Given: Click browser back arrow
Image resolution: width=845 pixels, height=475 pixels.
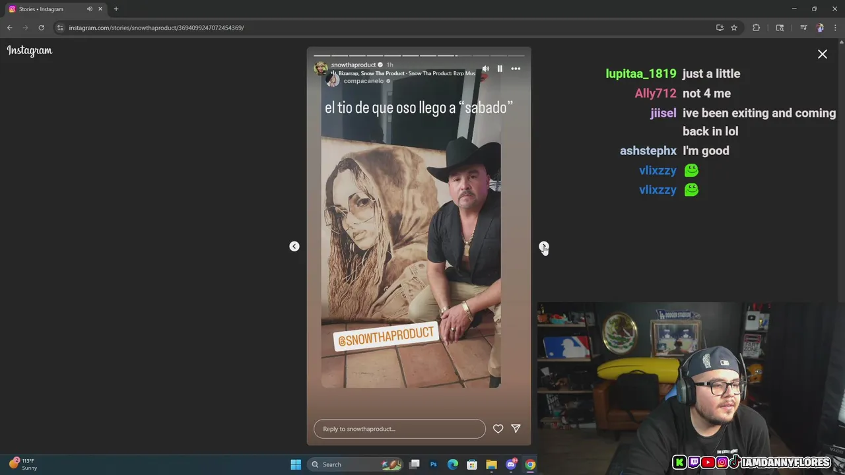Looking at the screenshot, I should click(9, 28).
